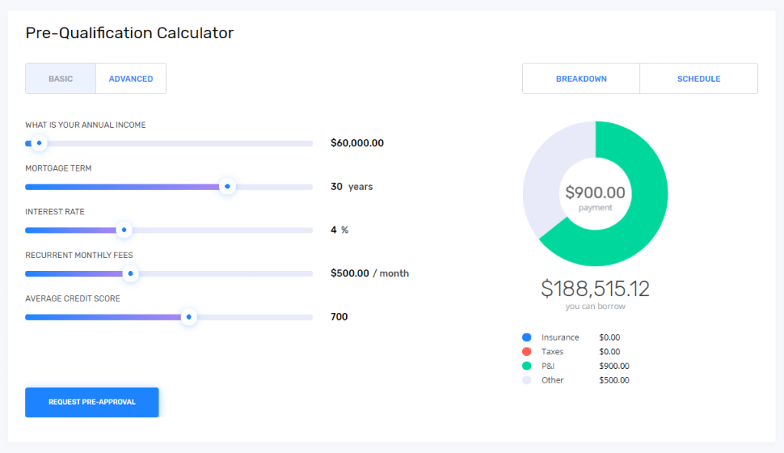Image resolution: width=784 pixels, height=453 pixels.
Task: Click the REQUEST PRE-APPROVAL button
Action: coord(92,402)
